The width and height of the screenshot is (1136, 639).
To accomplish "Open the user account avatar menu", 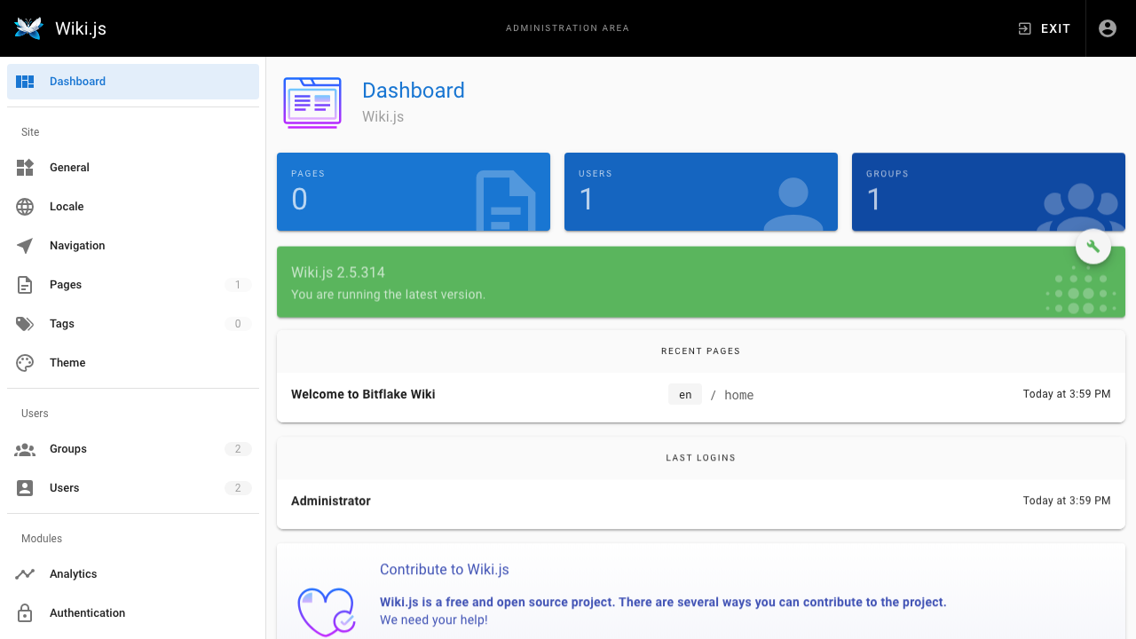I will (x=1108, y=28).
